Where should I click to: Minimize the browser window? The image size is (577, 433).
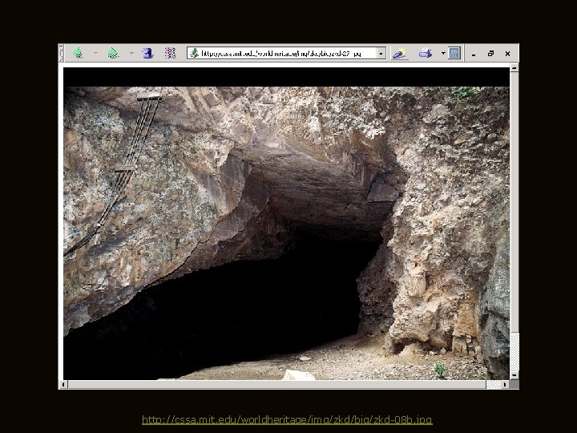(474, 54)
